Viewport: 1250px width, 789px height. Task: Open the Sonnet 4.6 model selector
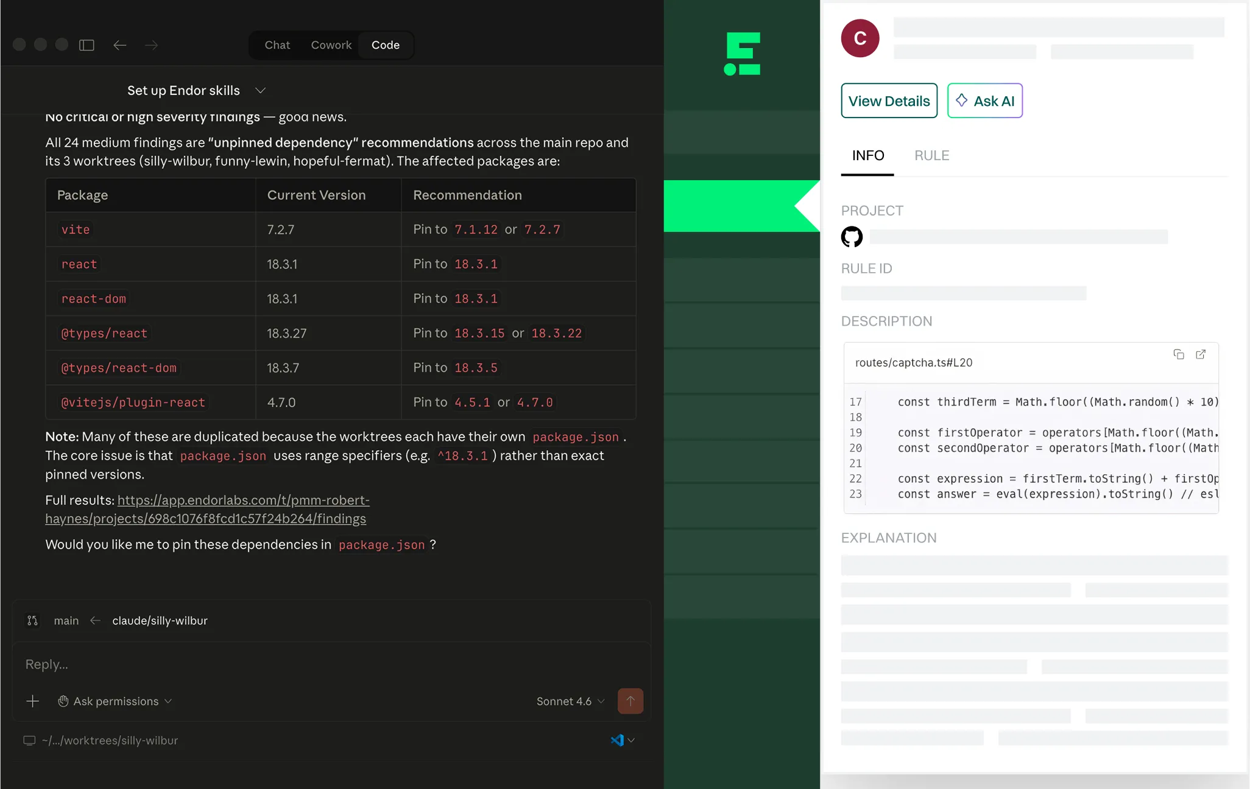coord(569,701)
